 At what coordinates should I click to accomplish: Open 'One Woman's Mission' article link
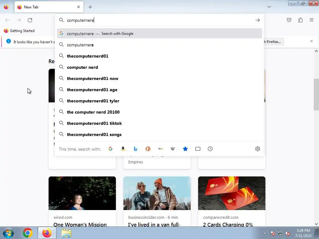point(80,224)
